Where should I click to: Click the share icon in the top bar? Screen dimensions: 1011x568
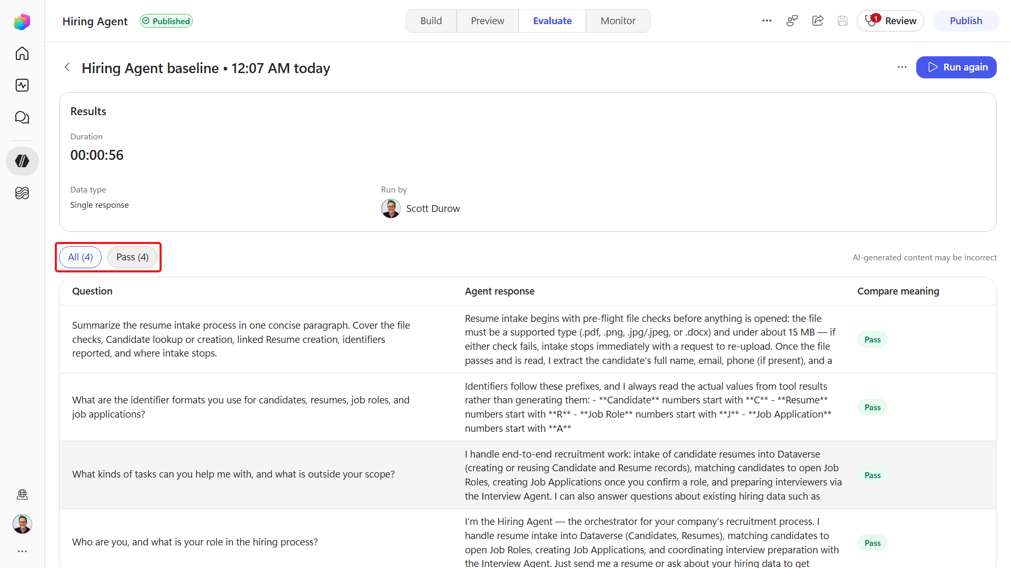pyautogui.click(x=818, y=21)
